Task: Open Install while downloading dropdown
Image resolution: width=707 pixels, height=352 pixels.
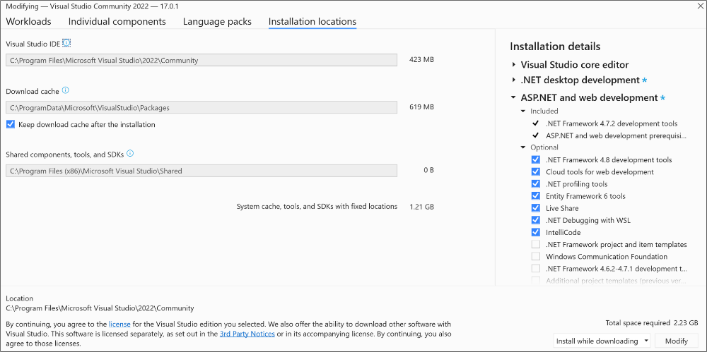Action: (x=602, y=341)
